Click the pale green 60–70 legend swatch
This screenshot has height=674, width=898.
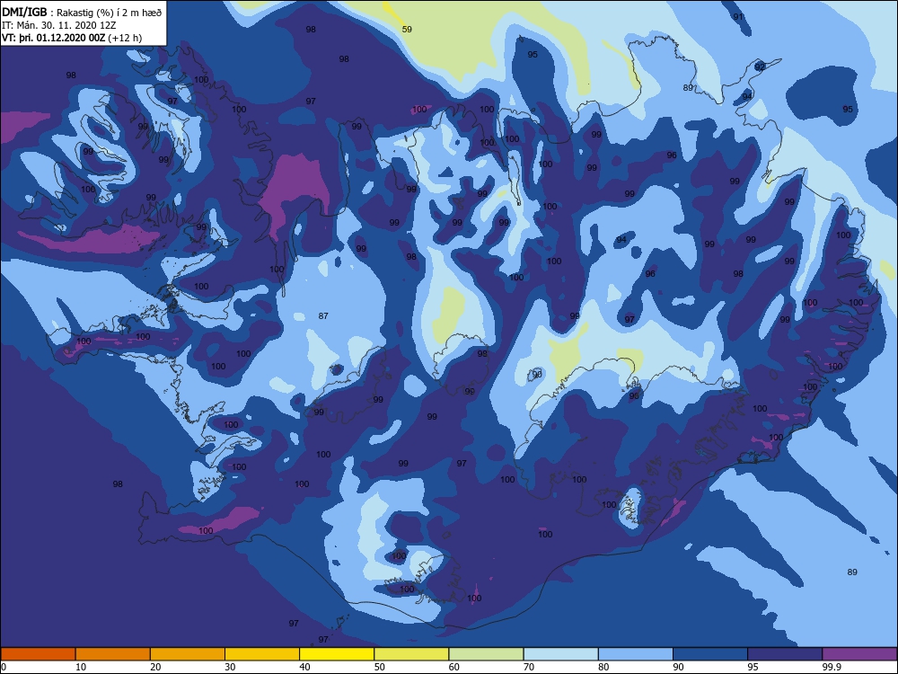coord(486,654)
